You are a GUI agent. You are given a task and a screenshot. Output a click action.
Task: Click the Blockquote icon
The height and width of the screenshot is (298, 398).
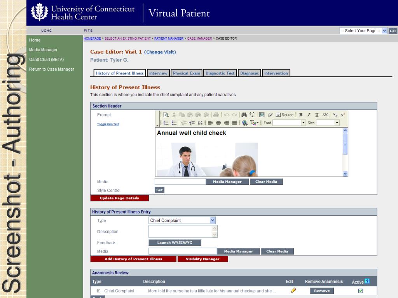pos(200,123)
